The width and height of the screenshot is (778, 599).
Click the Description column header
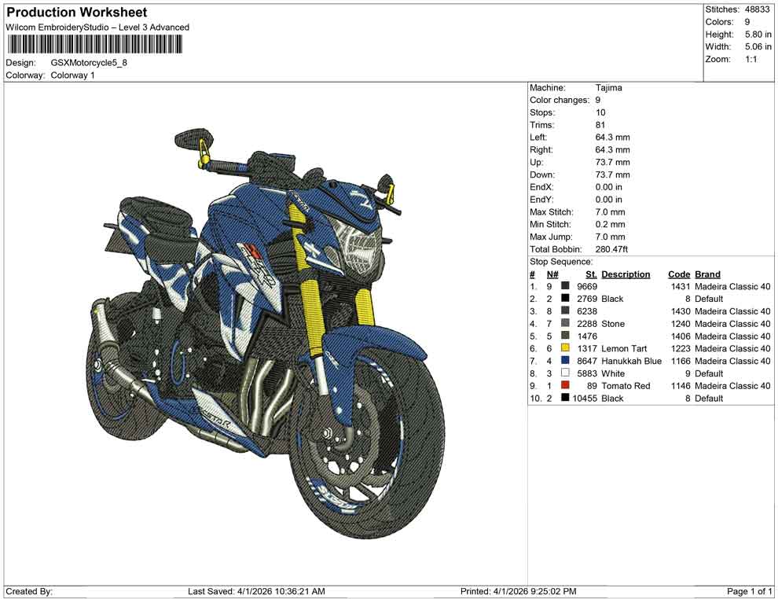click(x=626, y=274)
